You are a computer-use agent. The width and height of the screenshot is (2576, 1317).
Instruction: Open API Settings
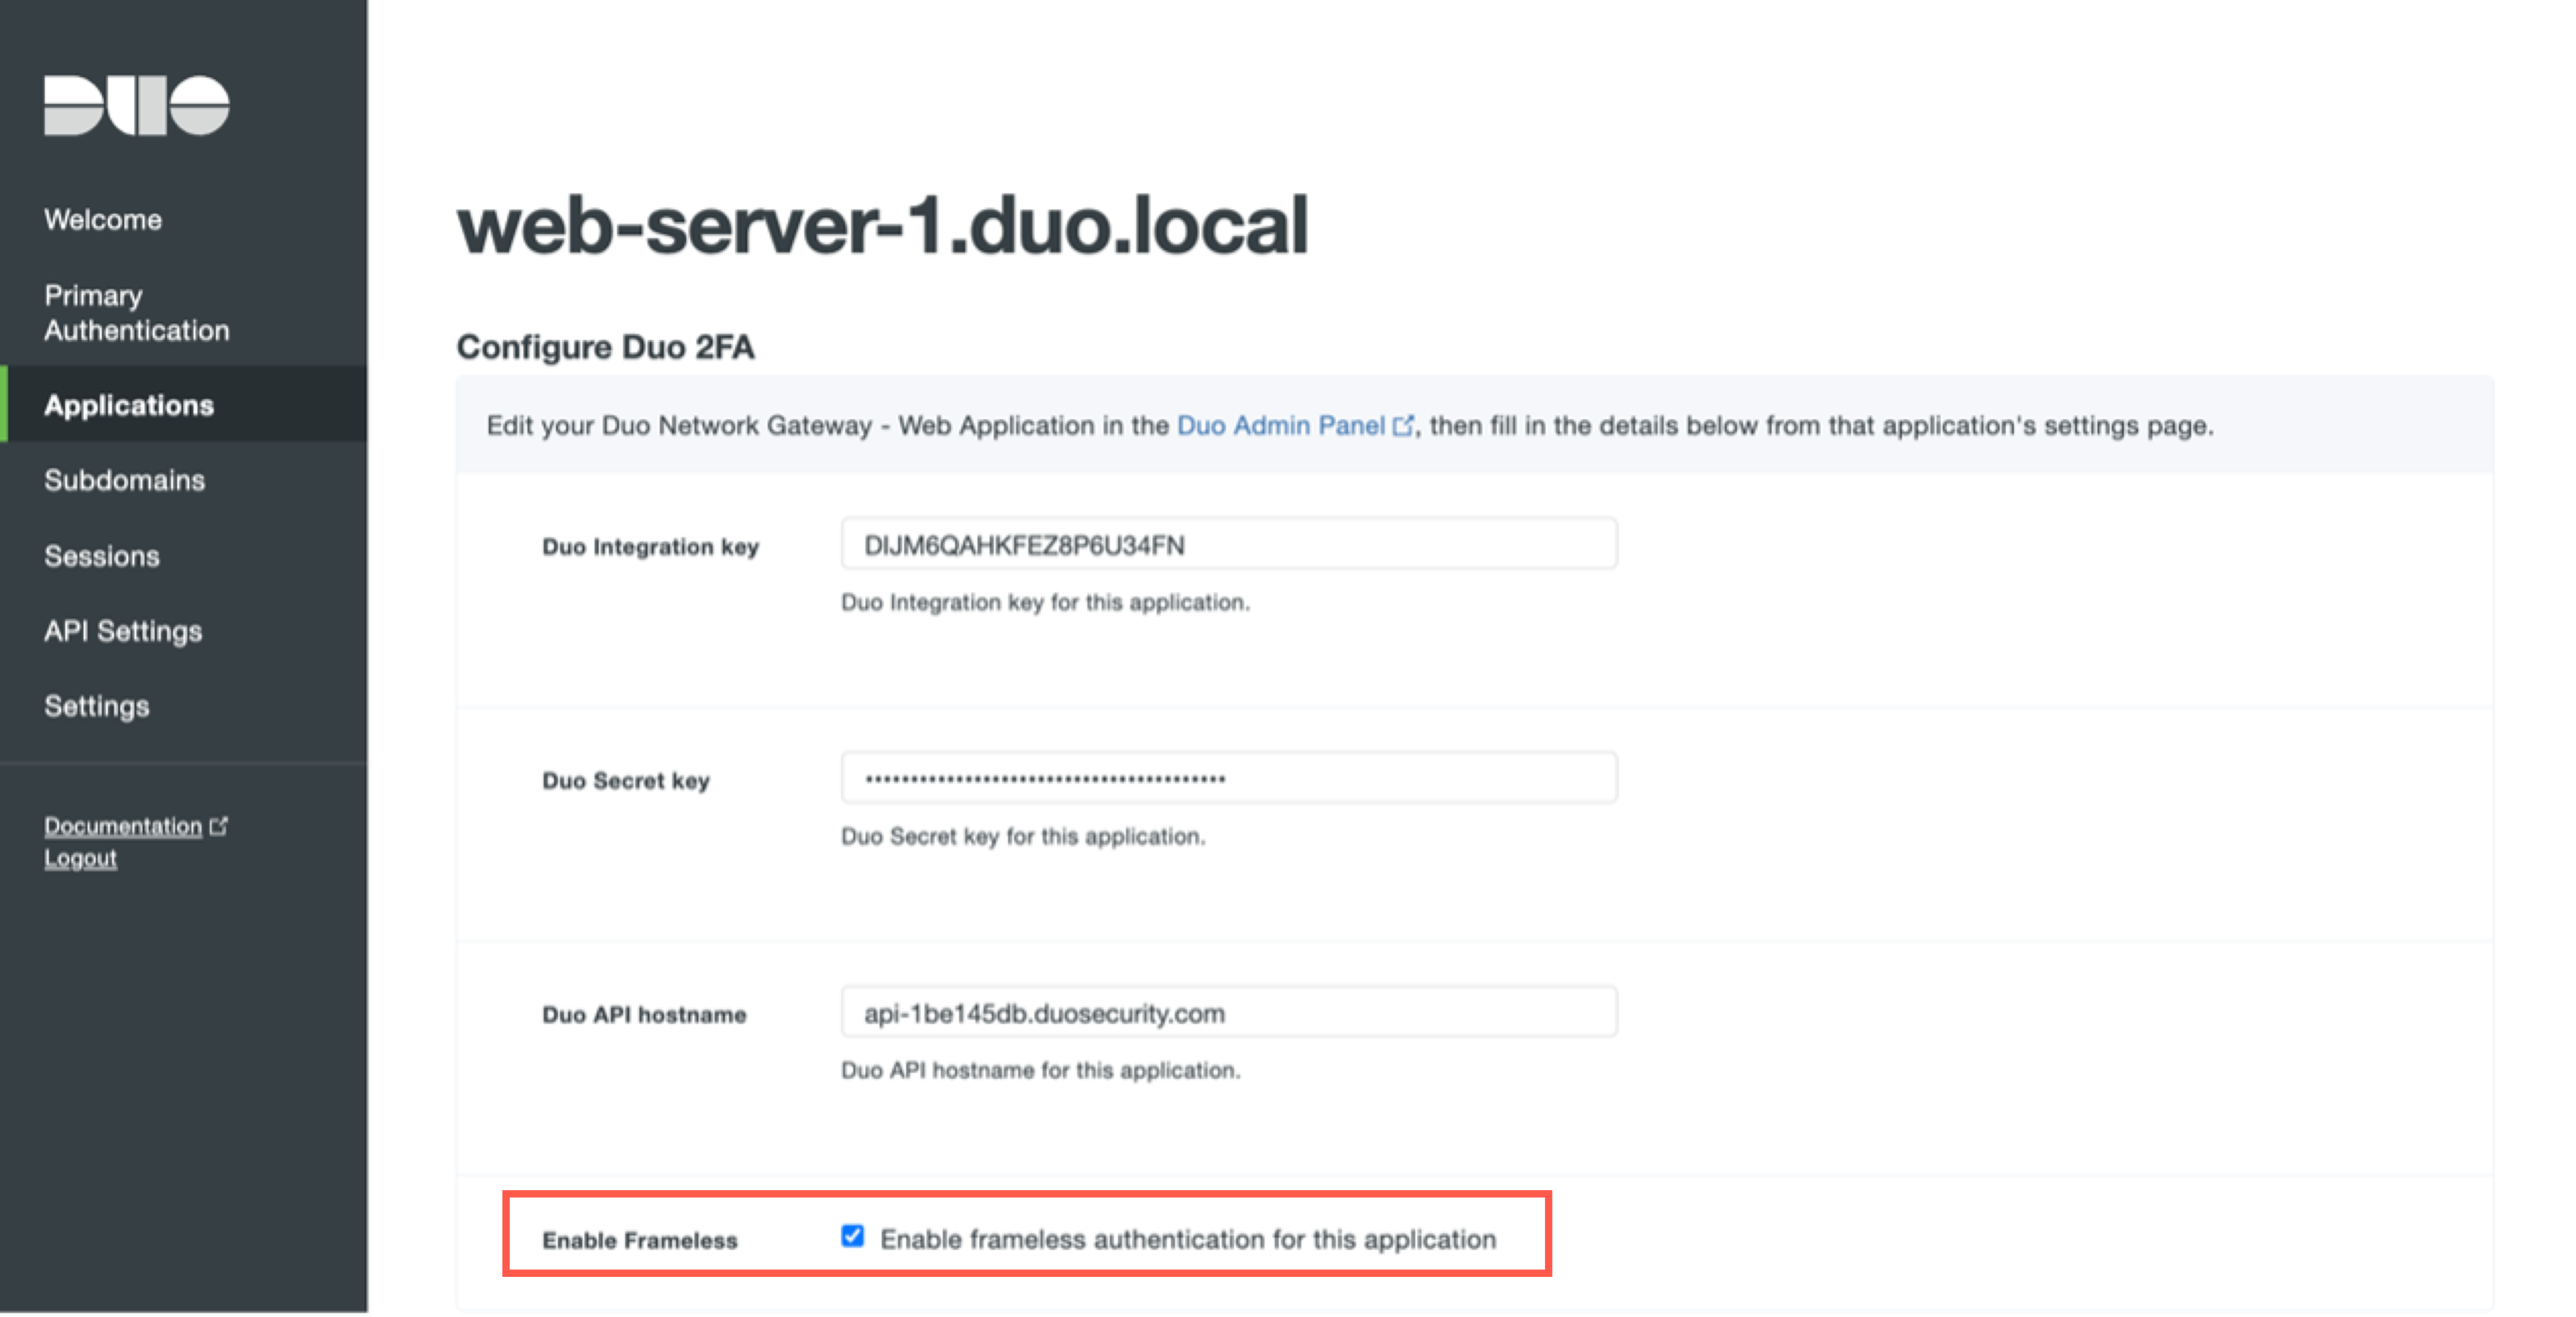pyautogui.click(x=123, y=630)
